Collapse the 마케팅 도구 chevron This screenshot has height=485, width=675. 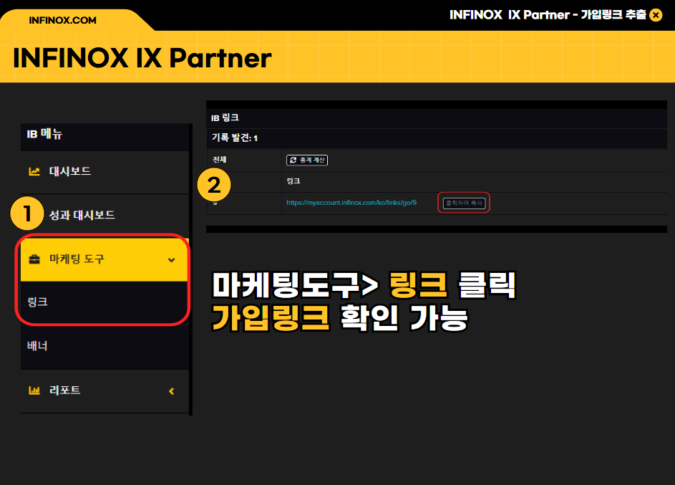pos(171,260)
